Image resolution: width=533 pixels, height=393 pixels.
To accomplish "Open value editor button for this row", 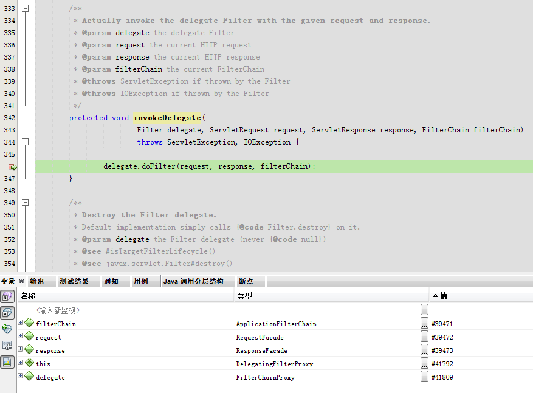I will [x=424, y=363].
